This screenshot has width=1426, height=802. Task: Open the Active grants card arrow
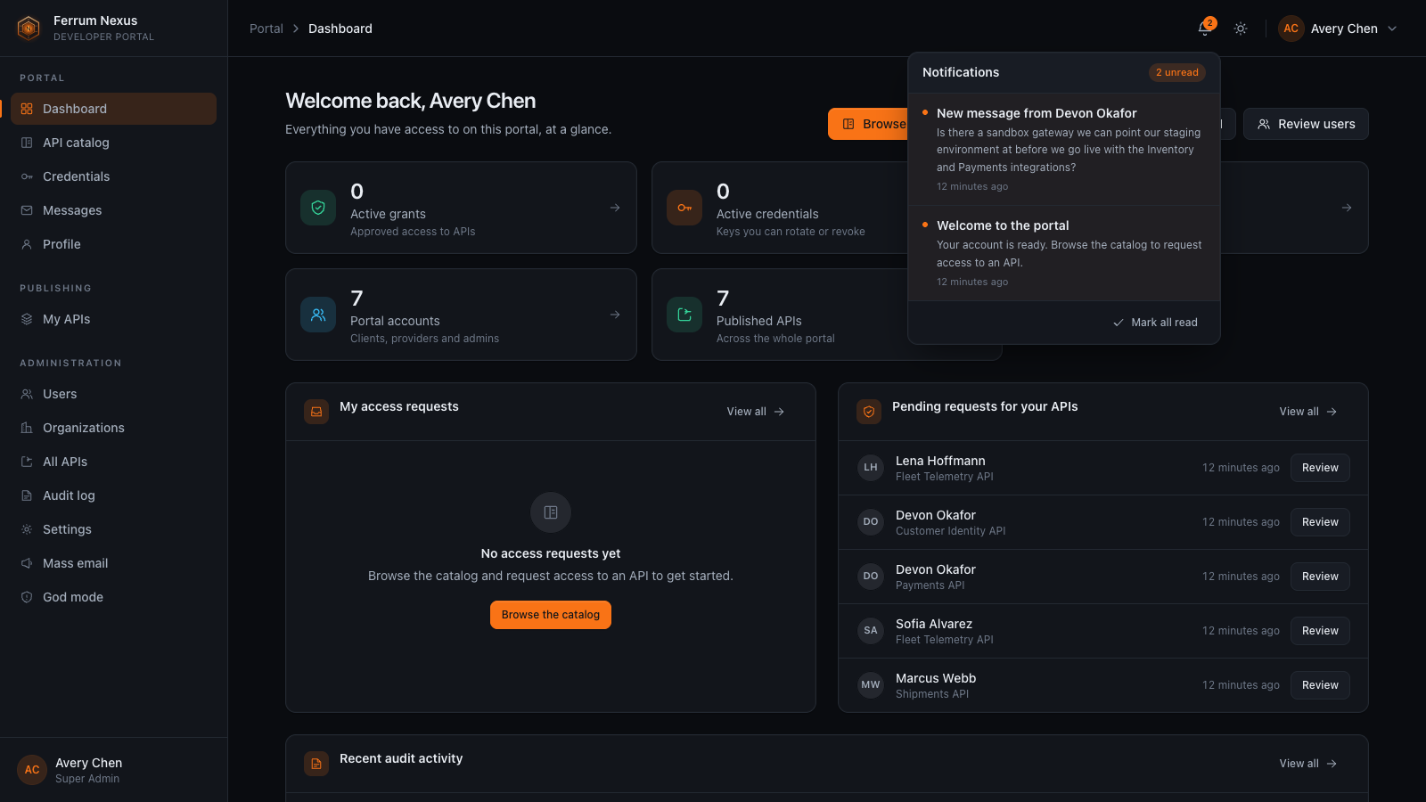click(615, 208)
